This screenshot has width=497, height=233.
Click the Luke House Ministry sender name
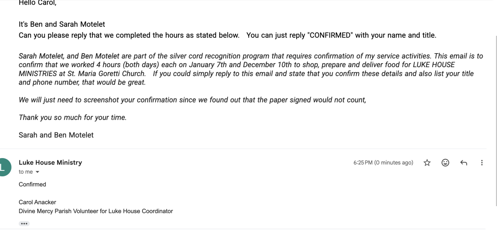50,162
